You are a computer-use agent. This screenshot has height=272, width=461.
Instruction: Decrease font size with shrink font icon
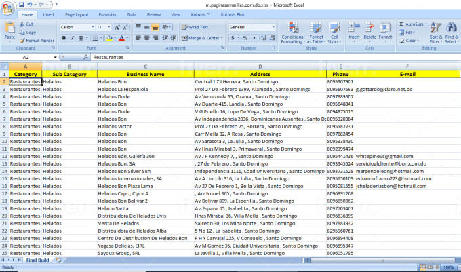click(125, 27)
